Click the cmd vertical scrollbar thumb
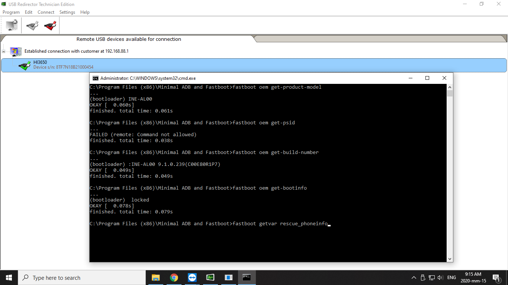 pos(450,93)
